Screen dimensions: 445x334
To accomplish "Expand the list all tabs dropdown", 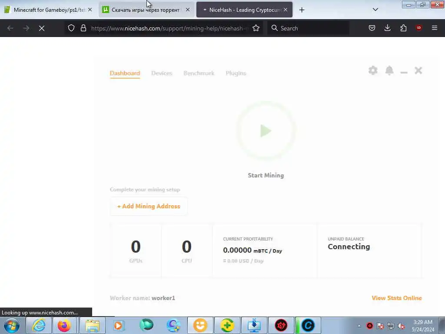I will coord(375,10).
